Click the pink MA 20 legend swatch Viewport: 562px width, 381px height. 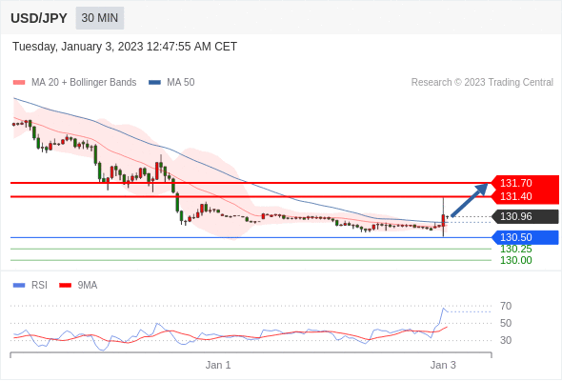pos(19,83)
